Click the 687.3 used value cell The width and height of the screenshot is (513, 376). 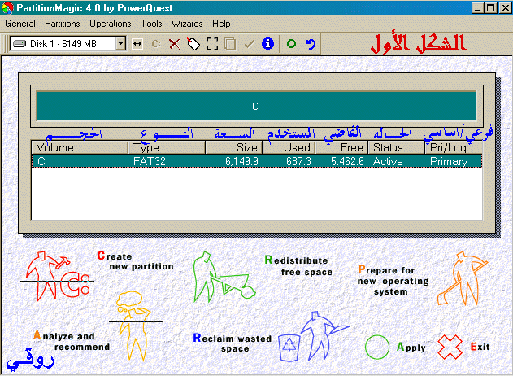(x=298, y=161)
